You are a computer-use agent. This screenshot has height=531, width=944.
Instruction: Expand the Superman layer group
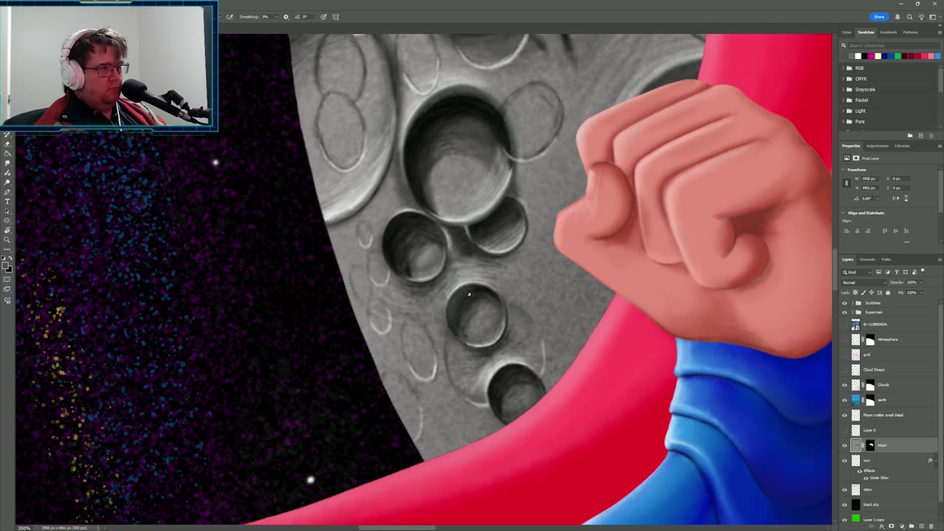pos(853,312)
